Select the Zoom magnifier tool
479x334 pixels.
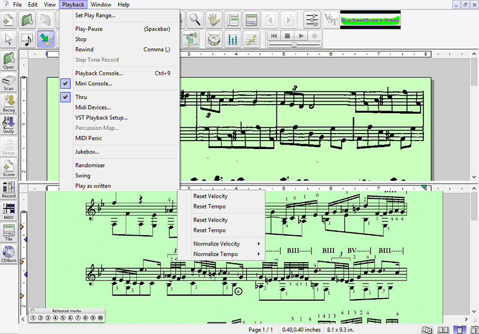pos(195,19)
